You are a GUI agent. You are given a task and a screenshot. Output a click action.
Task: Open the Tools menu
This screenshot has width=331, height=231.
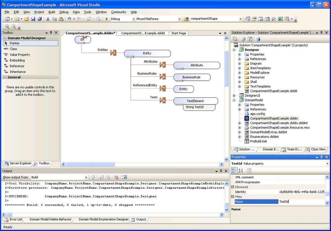click(88, 12)
